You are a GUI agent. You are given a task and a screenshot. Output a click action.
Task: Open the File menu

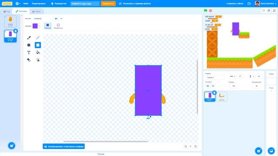coord(26,3)
